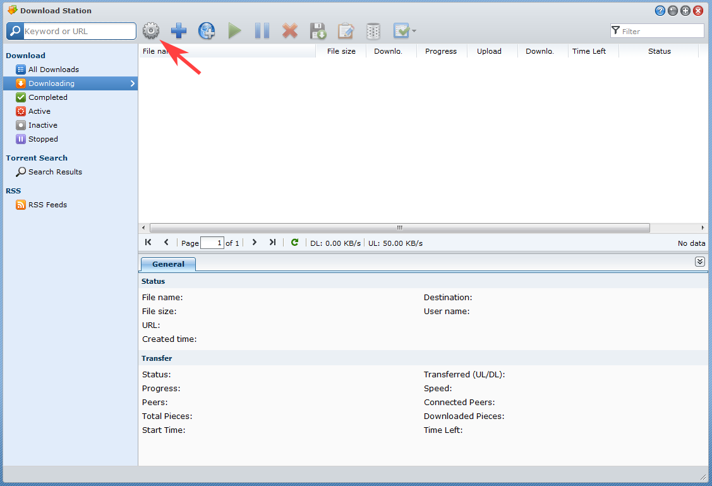Open Download Station settings gear
Viewport: 712px width, 486px height.
[151, 30]
